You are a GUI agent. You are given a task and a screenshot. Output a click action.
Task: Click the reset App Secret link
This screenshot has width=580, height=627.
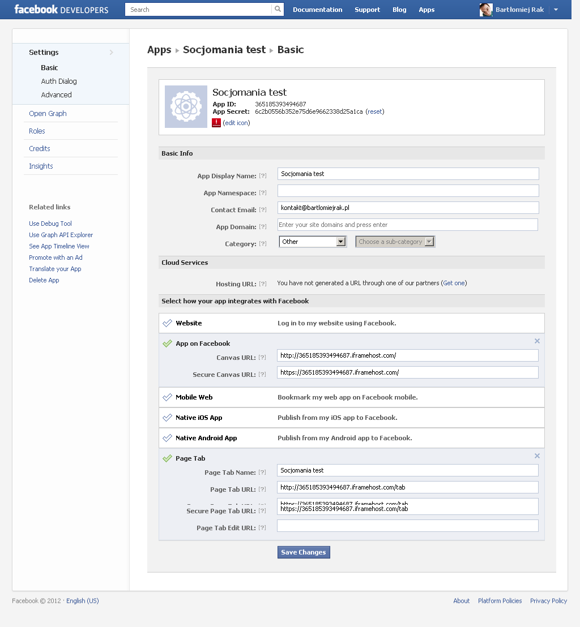374,111
